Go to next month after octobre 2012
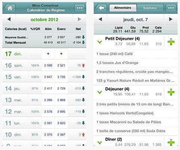The width and height of the screenshot is (180, 150). click(79, 19)
